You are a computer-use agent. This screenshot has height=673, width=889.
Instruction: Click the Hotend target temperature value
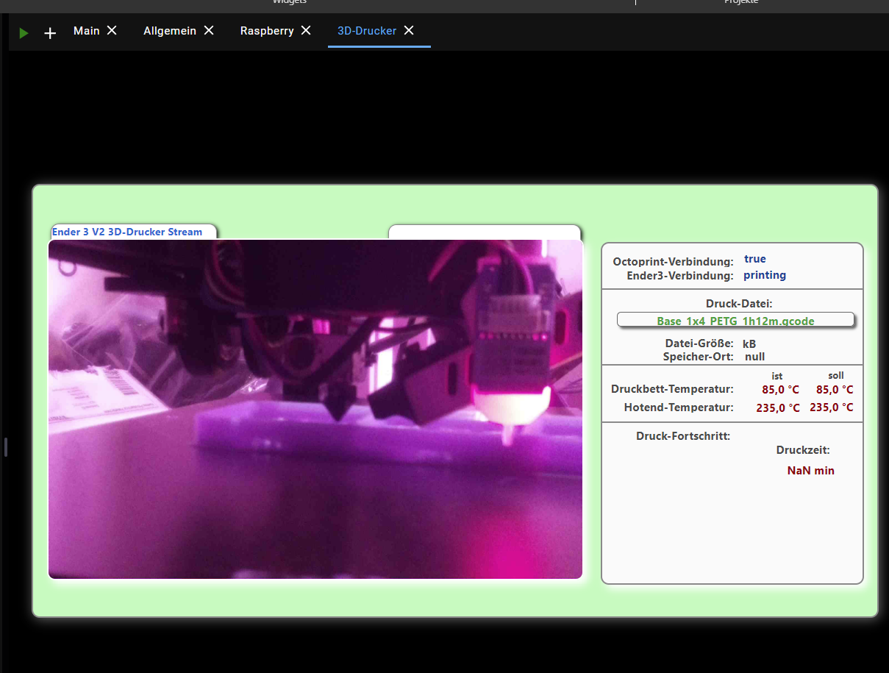point(831,407)
